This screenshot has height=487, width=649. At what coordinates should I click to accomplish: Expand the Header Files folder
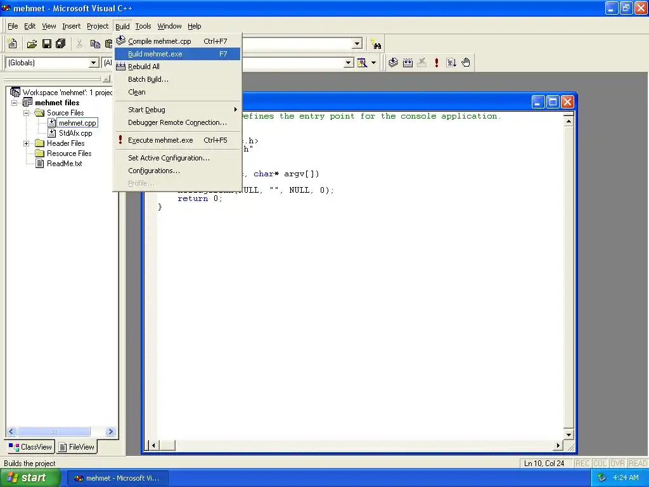click(x=26, y=143)
